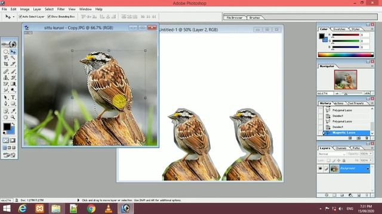Switch to Quick Mask Mode
The height and width of the screenshot is (214, 382).
pyautogui.click(x=13, y=140)
